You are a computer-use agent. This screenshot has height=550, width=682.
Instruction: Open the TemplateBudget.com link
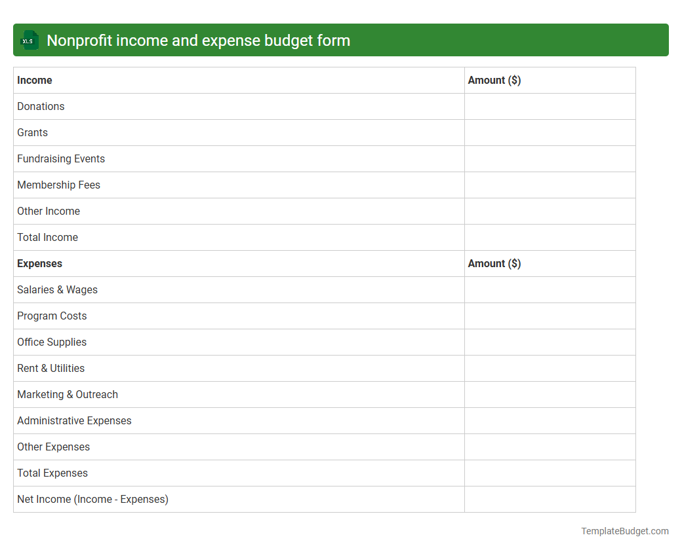625,531
